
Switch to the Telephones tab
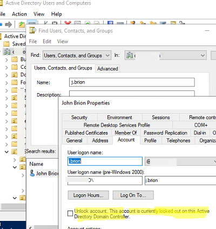tap(178, 141)
